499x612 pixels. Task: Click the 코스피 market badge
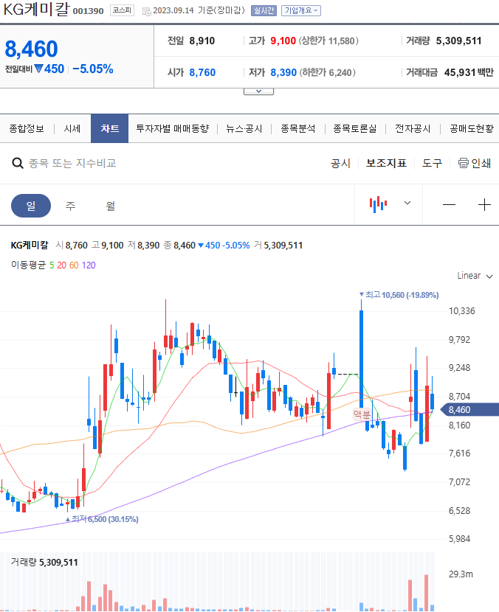(122, 10)
